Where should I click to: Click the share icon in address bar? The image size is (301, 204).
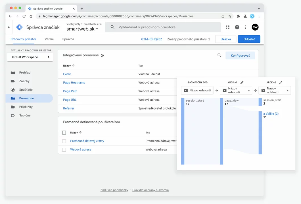(223, 16)
